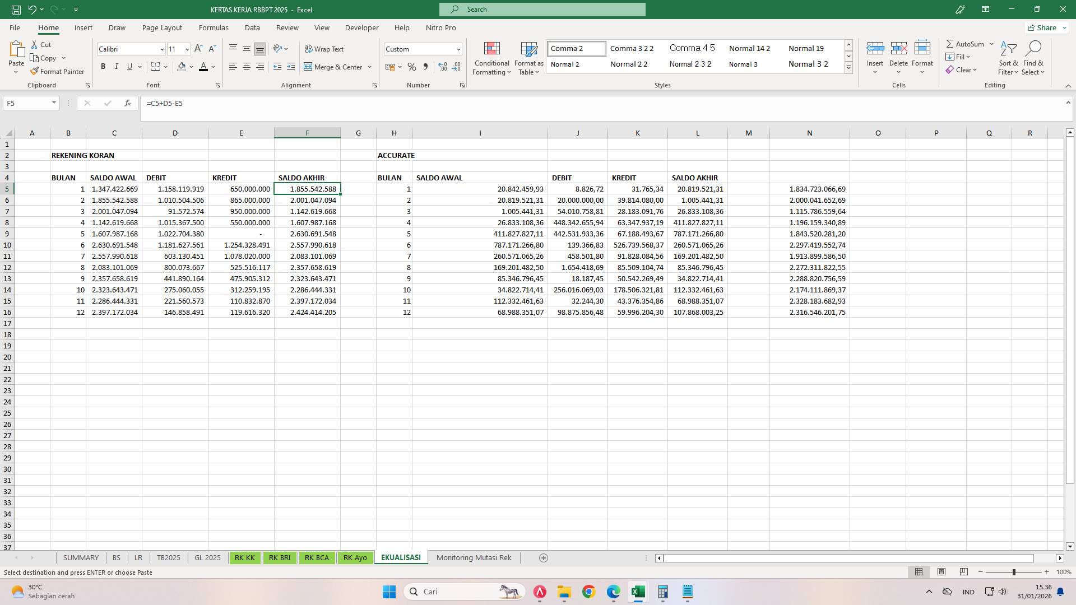Apply Percent Style to selection
Viewport: 1076px width, 605px height.
[412, 67]
